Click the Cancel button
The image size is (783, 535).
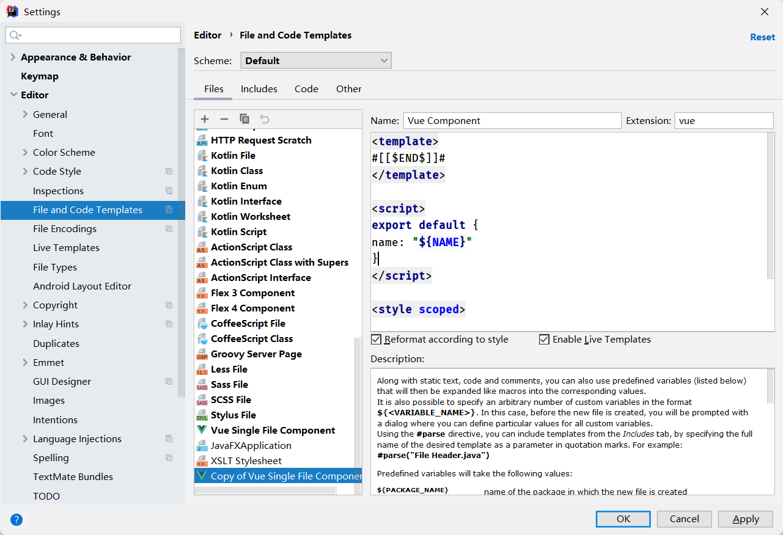(684, 519)
